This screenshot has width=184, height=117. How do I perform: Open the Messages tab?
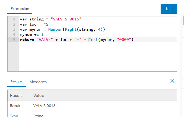(x=38, y=82)
